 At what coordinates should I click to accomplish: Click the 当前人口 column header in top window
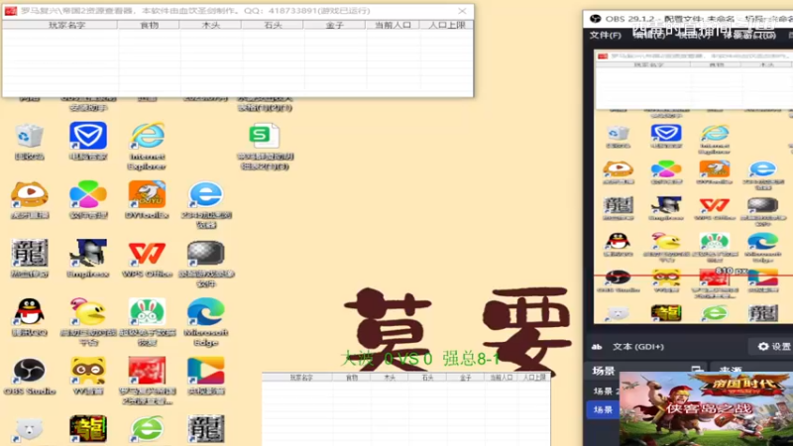coord(393,25)
